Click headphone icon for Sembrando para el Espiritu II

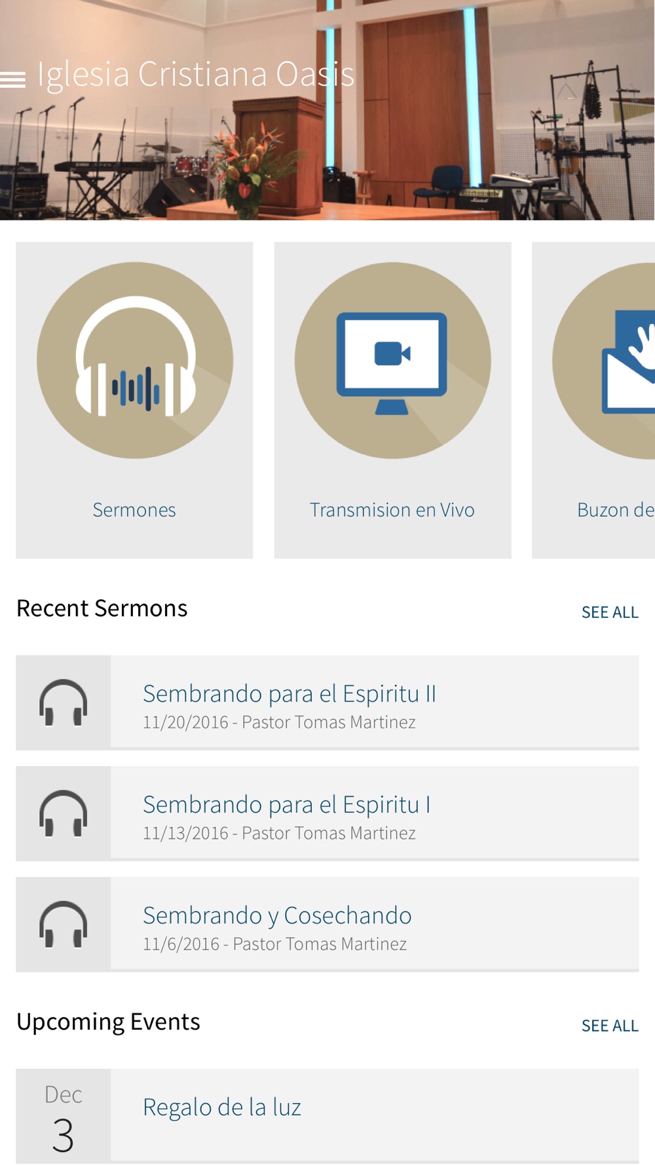pyautogui.click(x=64, y=702)
